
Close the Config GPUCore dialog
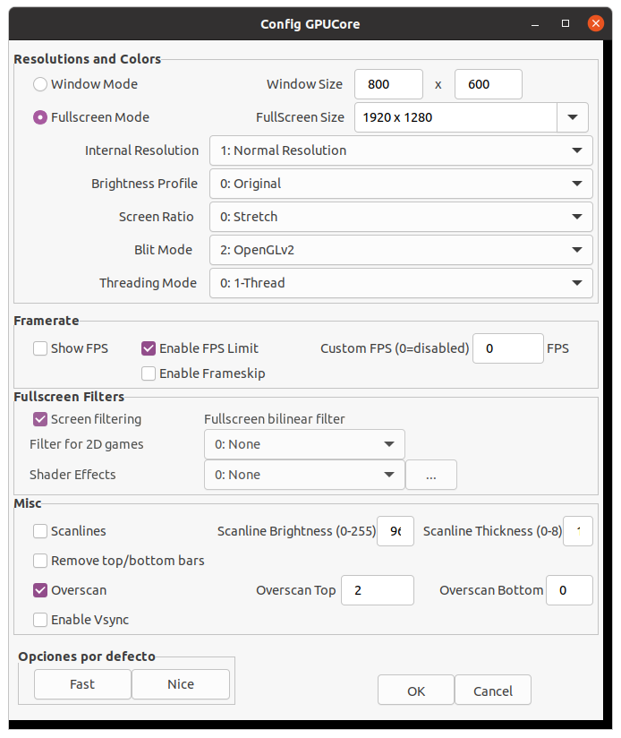coord(596,23)
